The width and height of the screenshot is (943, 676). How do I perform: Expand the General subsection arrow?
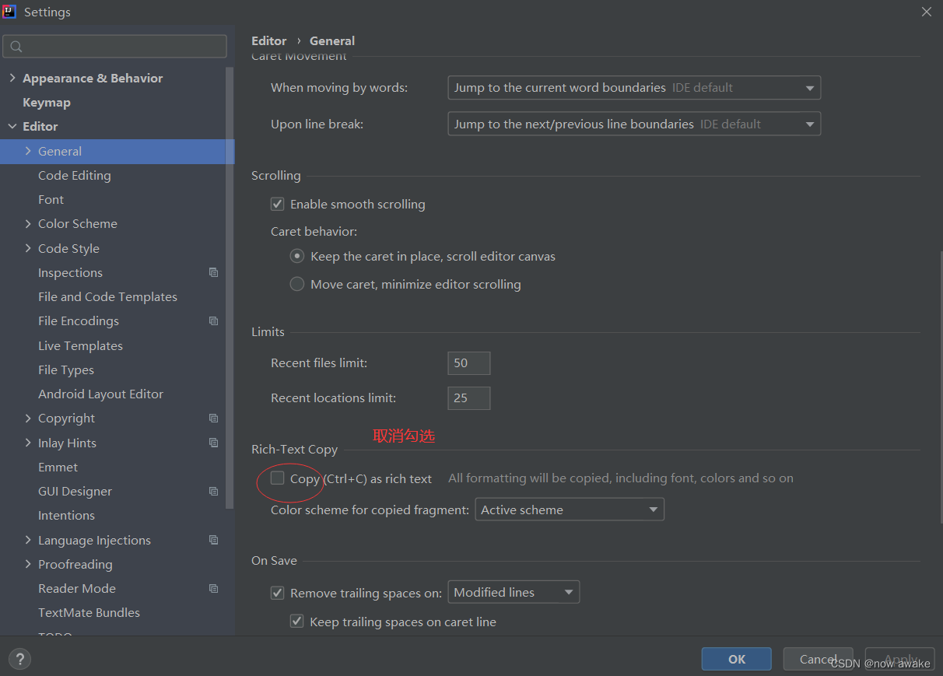point(28,151)
